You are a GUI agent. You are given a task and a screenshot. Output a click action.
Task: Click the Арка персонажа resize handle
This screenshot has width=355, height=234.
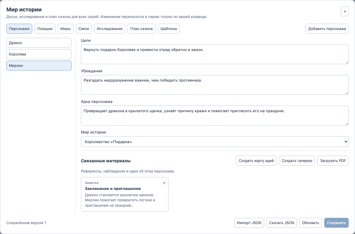[347, 124]
